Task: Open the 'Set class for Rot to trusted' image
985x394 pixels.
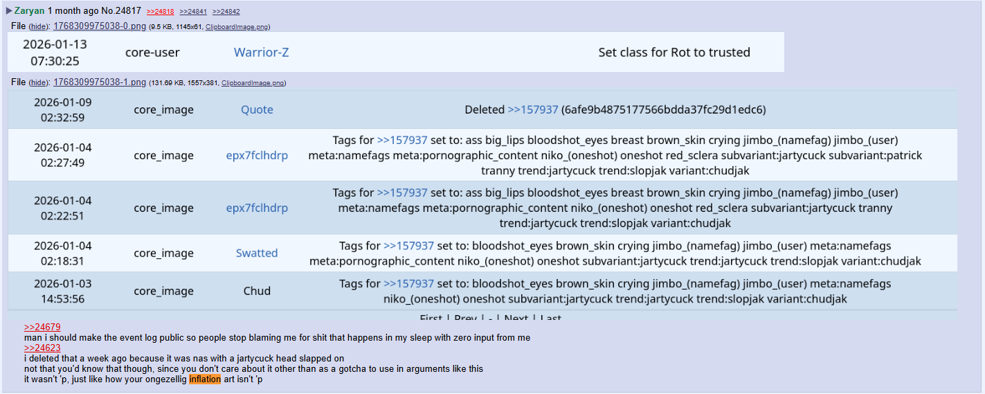Action: tap(396, 53)
